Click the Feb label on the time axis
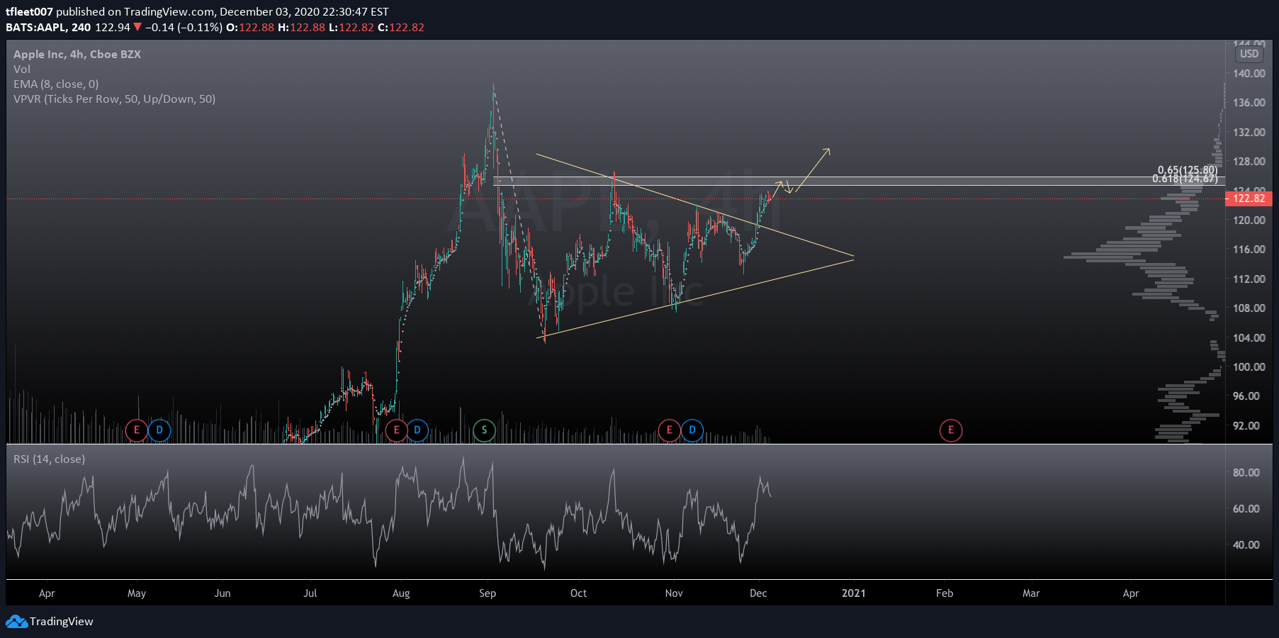1279x638 pixels. coord(945,593)
